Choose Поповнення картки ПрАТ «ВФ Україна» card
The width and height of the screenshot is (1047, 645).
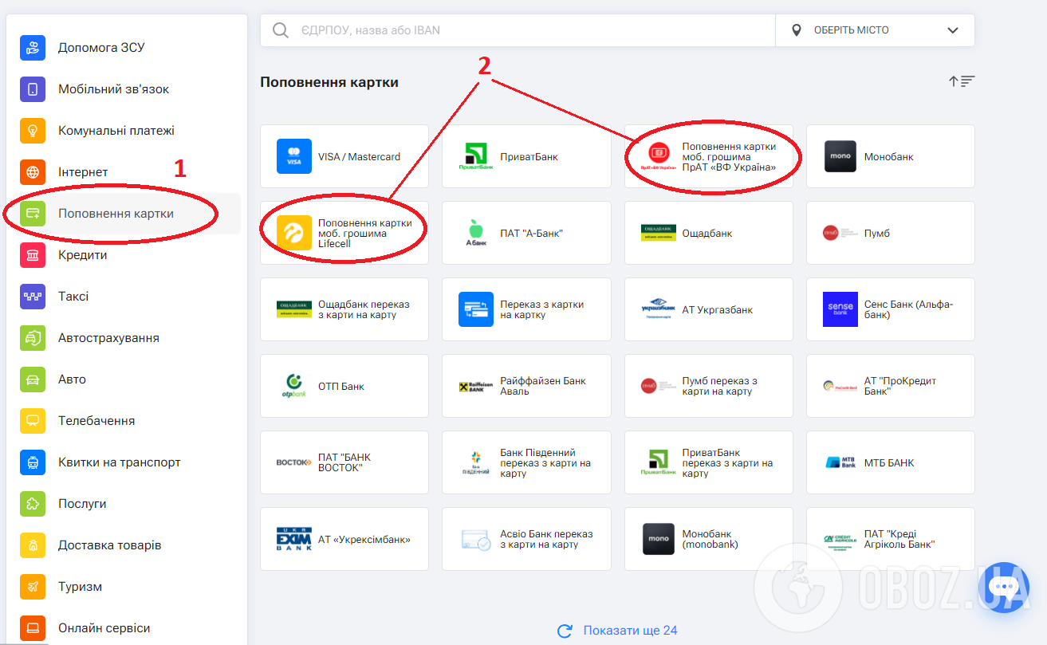[709, 156]
